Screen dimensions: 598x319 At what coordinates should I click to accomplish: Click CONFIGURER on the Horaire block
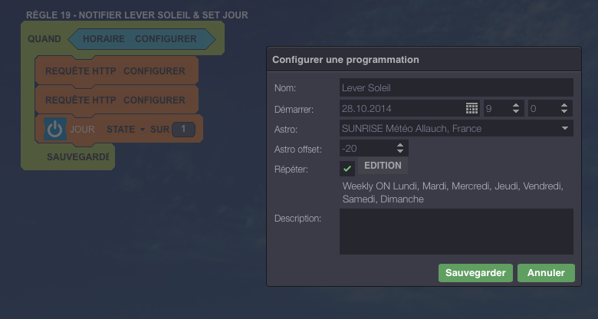coord(166,39)
